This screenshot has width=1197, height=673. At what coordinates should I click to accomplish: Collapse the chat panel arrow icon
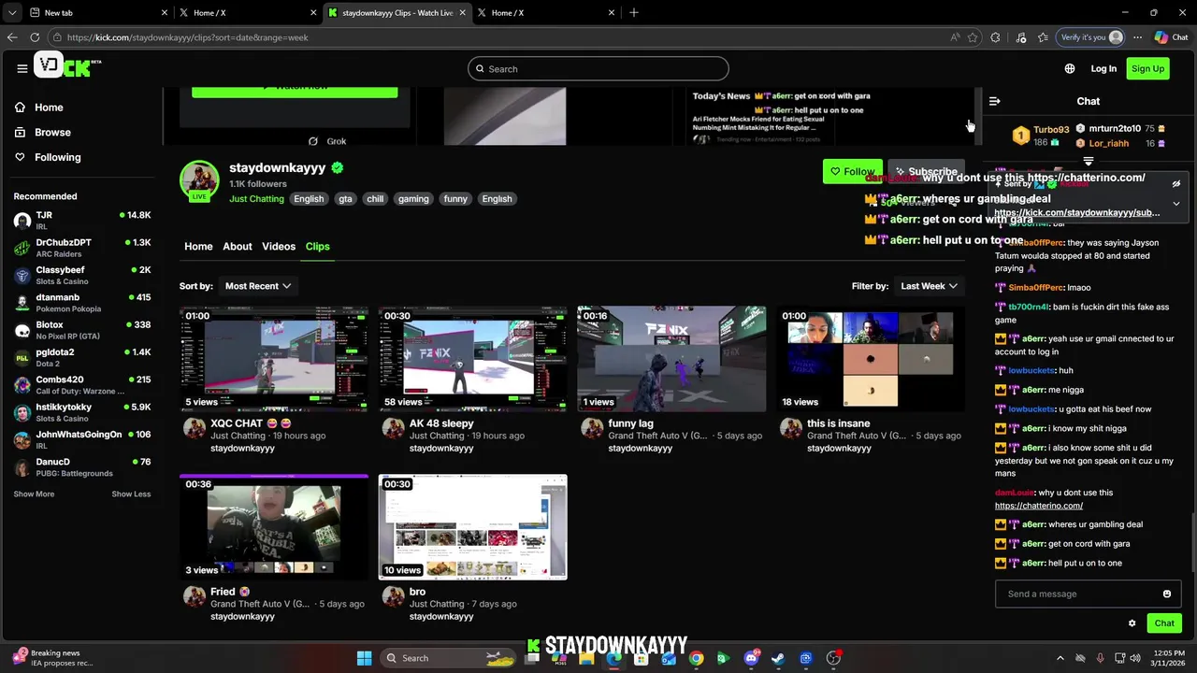coord(995,101)
